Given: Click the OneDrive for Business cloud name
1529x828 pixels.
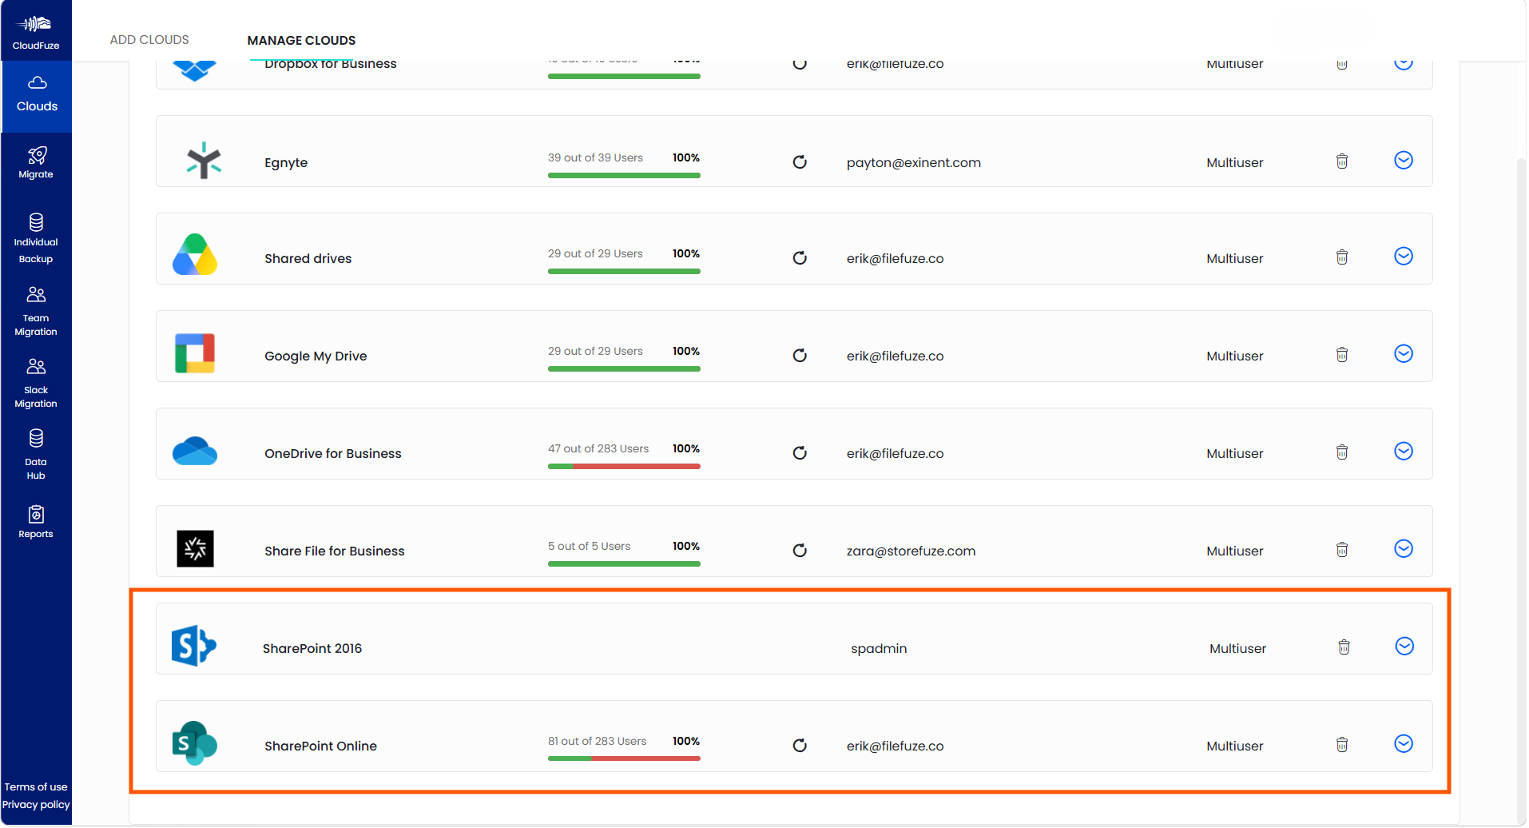Looking at the screenshot, I should (333, 454).
